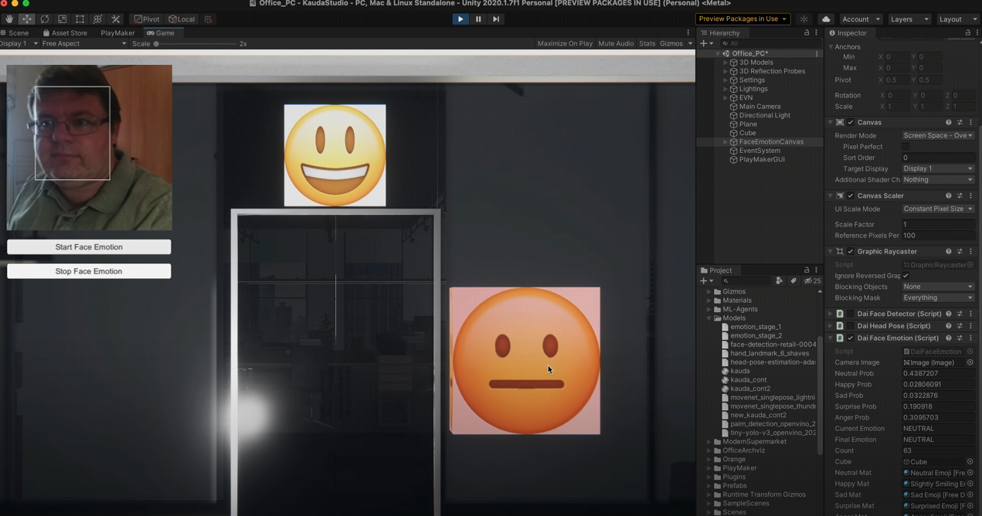Lock the Project panel
Viewport: 982px width, 516px height.
807,270
